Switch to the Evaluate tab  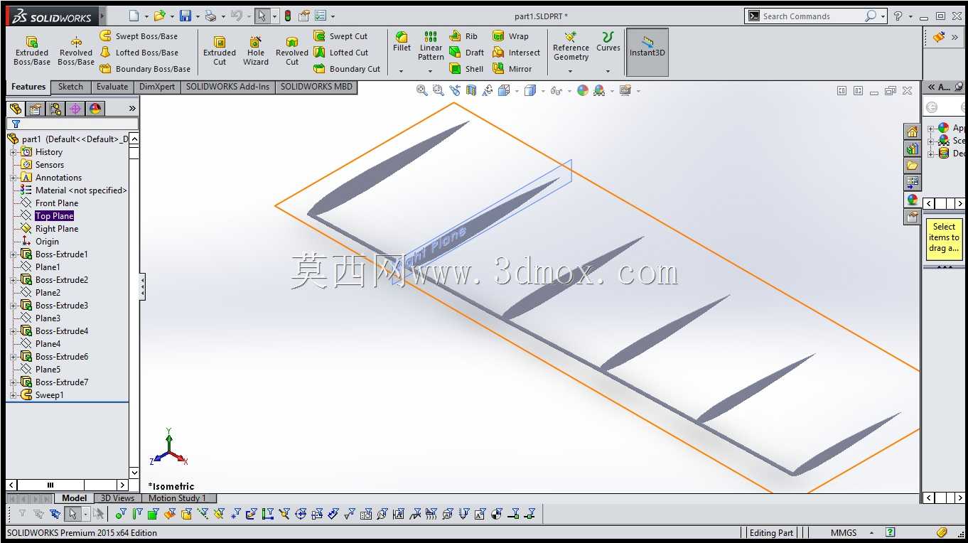112,87
